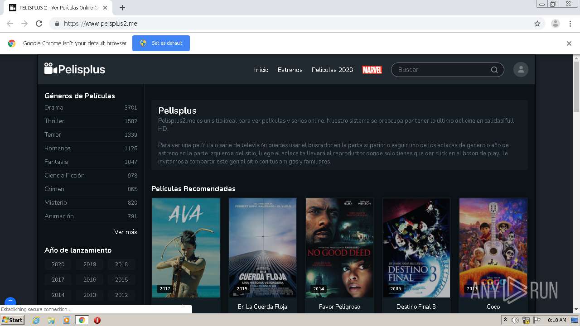Screen dimensions: 580x326
Task: Open Destino Final 3 poster
Action: pyautogui.click(x=416, y=248)
